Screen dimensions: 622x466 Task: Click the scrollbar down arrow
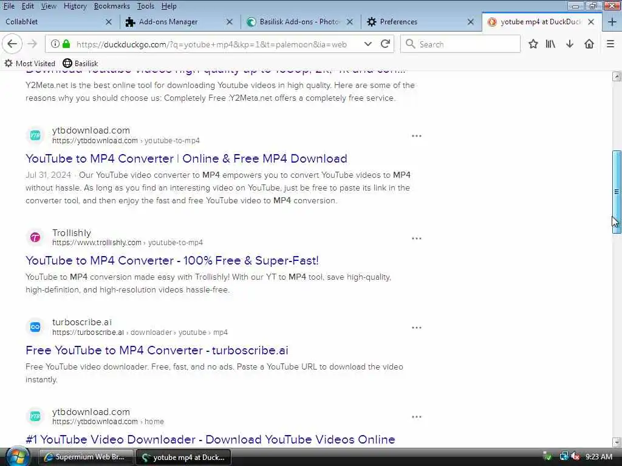click(x=617, y=442)
